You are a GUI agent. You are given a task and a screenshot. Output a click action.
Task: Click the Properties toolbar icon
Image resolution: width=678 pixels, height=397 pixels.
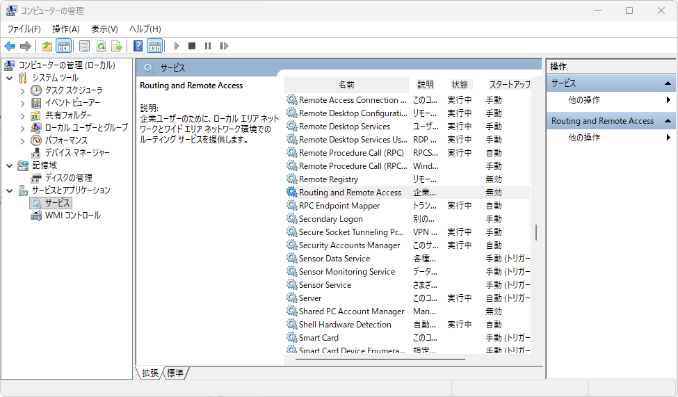click(x=84, y=46)
